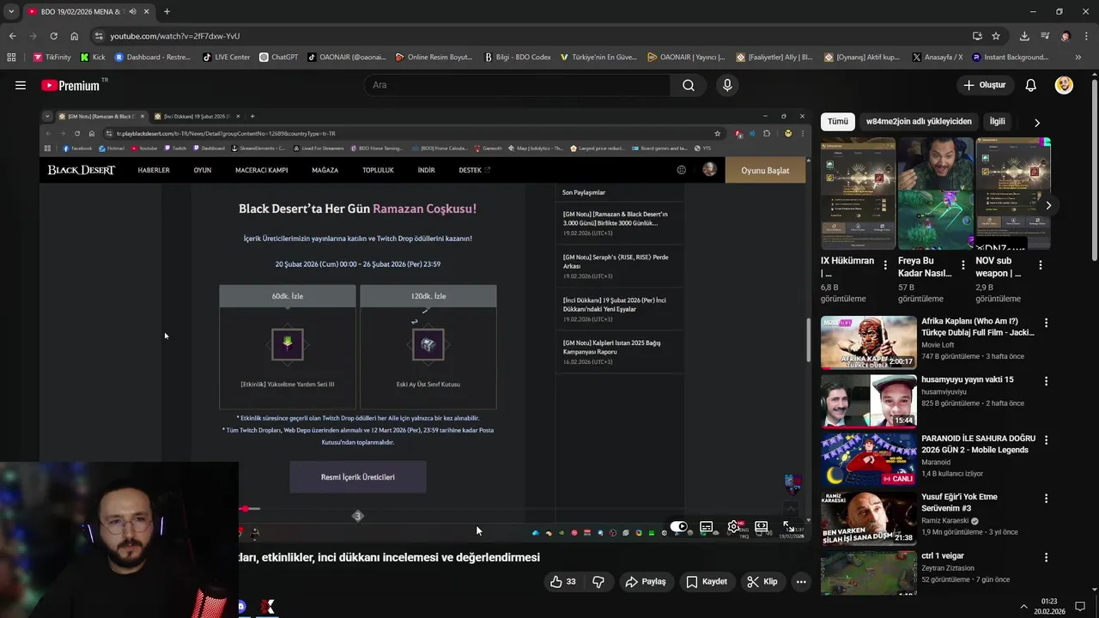1099x618 pixels.
Task: Share the video with Paylaş
Action: point(646,582)
